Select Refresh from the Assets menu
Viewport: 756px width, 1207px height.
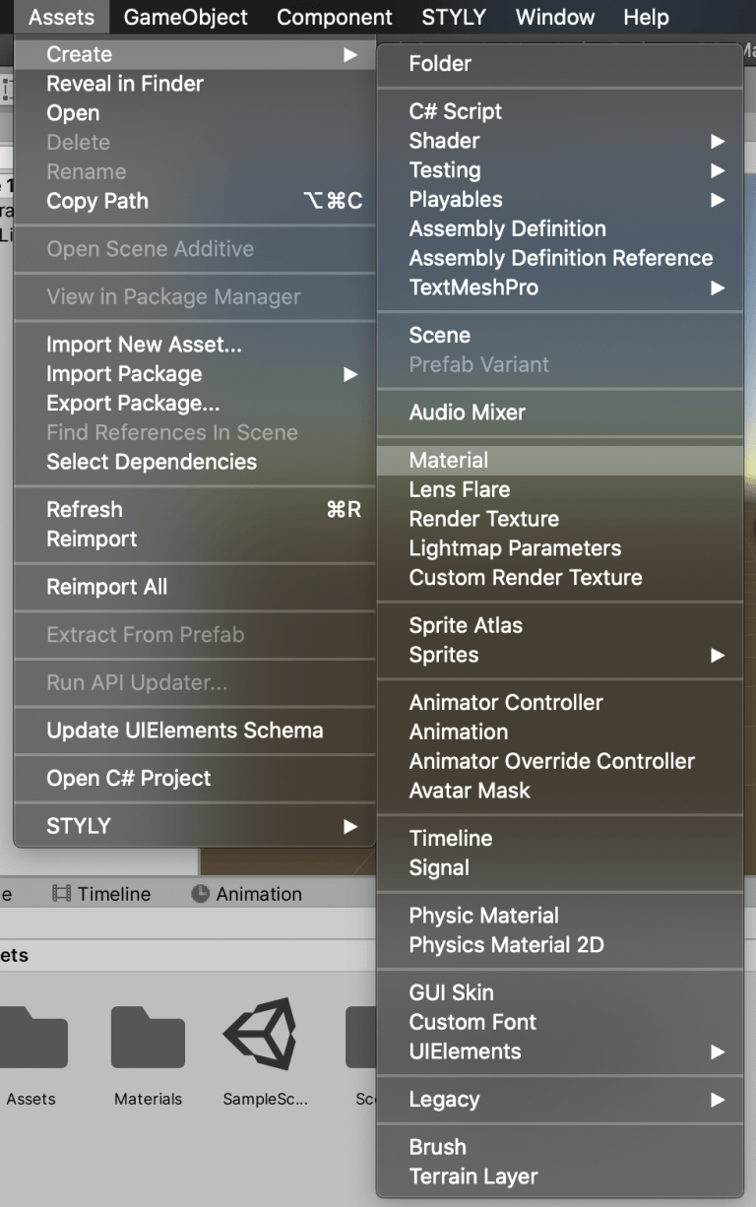click(84, 509)
